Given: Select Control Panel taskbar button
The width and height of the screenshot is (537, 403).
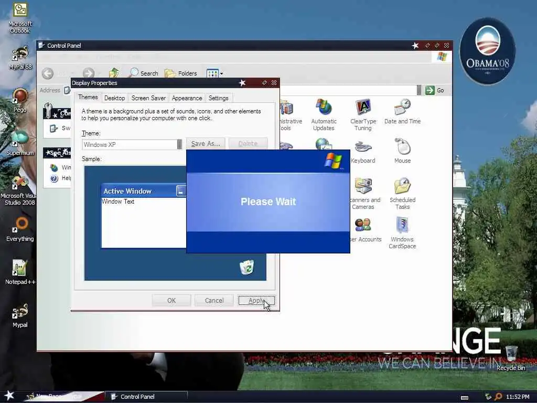Looking at the screenshot, I should click(147, 397).
